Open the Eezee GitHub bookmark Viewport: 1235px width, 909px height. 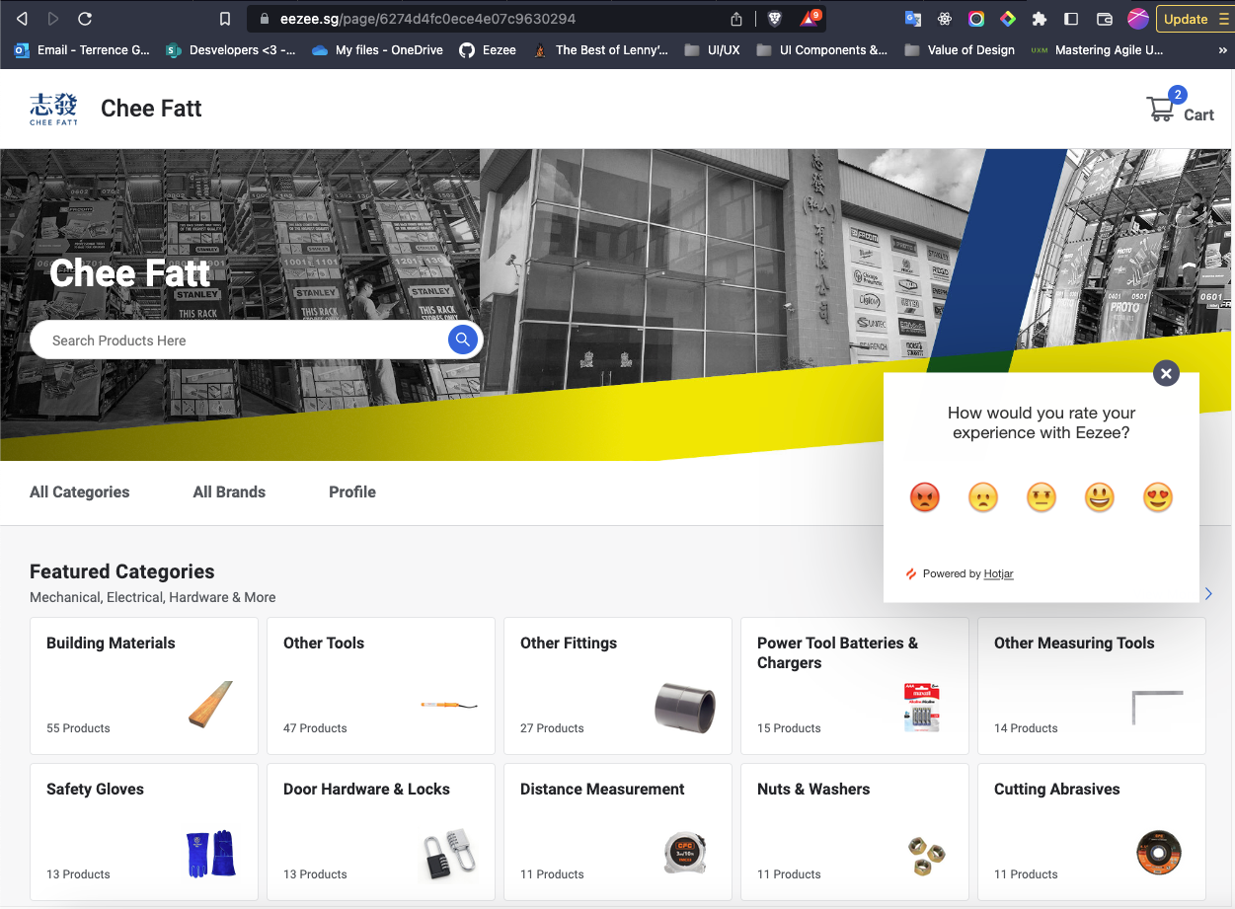[488, 49]
